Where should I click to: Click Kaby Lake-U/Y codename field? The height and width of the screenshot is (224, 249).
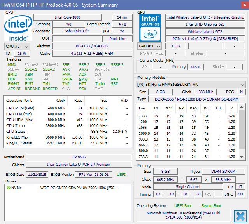(77, 31)
